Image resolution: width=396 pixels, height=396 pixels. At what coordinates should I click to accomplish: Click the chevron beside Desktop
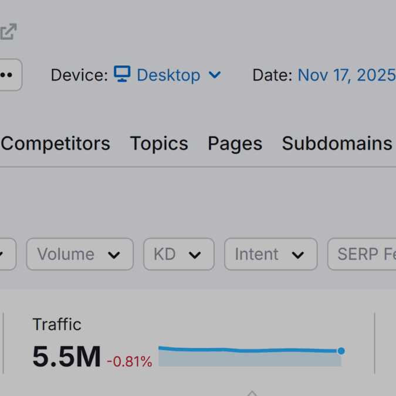click(x=215, y=75)
